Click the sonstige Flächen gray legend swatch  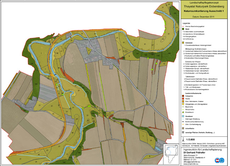point(183,132)
